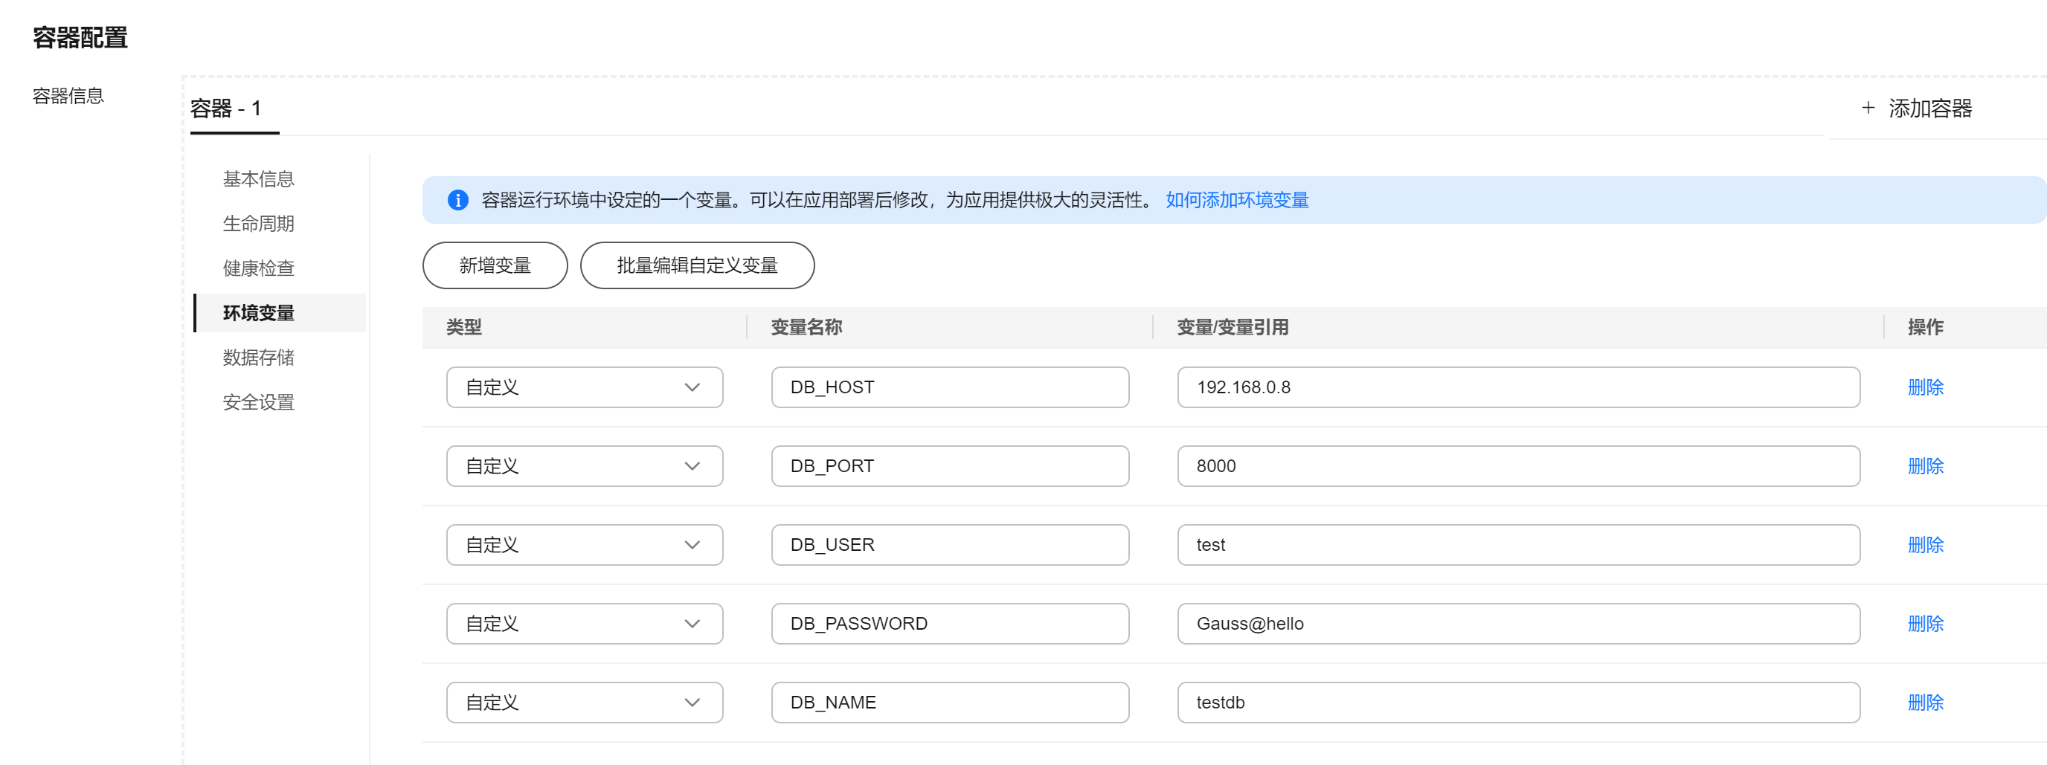Delete the DB_PASSWORD variable row
Screen dimensions: 2047x765
(x=1924, y=624)
